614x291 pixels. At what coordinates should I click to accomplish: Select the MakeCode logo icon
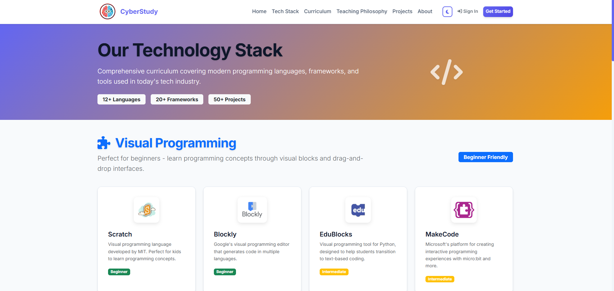click(464, 210)
